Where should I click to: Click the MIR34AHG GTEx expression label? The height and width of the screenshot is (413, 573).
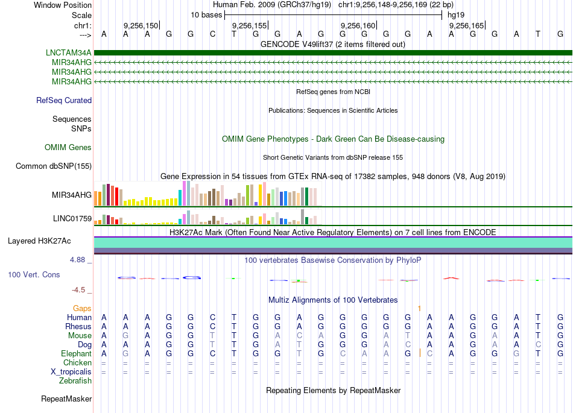point(72,195)
